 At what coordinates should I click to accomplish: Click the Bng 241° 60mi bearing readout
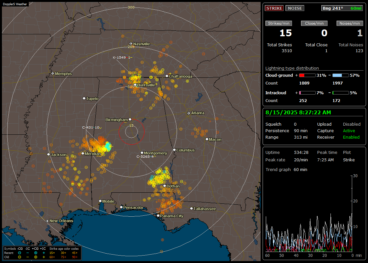click(x=342, y=8)
